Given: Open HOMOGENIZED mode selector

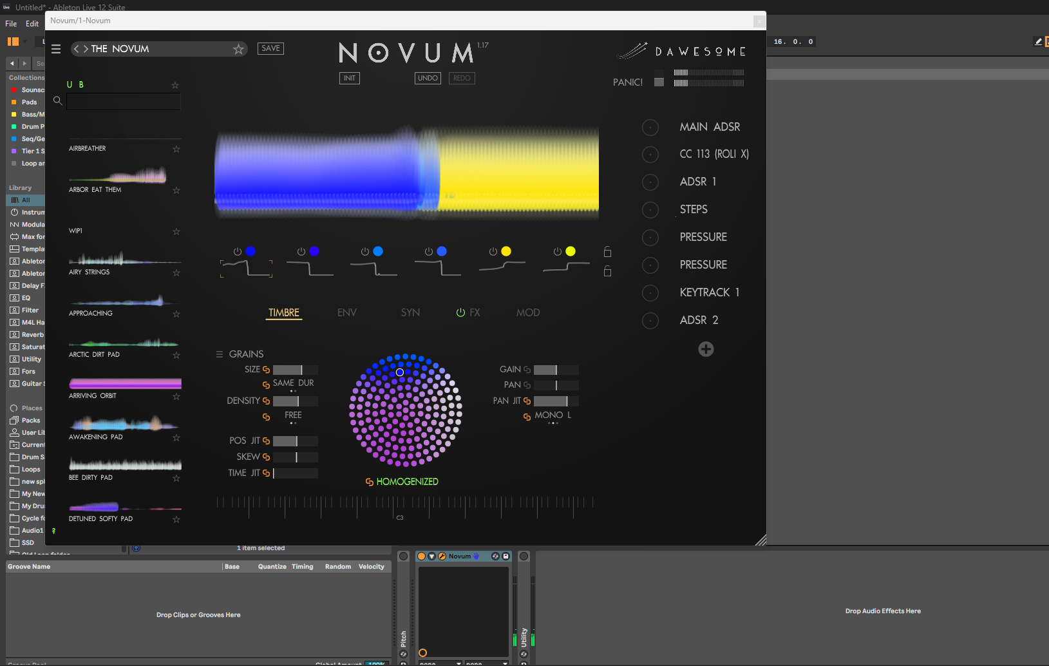Looking at the screenshot, I should point(407,482).
